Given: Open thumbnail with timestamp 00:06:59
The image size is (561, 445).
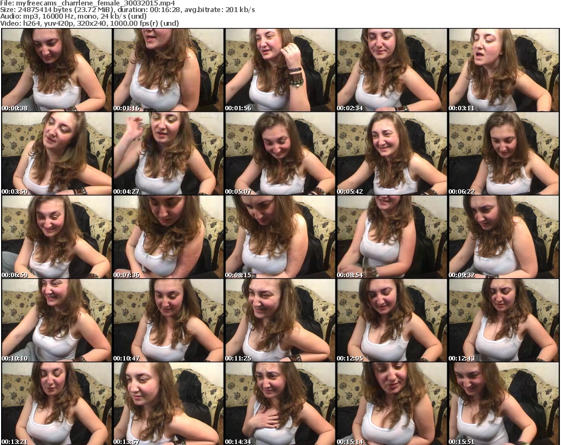Looking at the screenshot, I should 56,237.
